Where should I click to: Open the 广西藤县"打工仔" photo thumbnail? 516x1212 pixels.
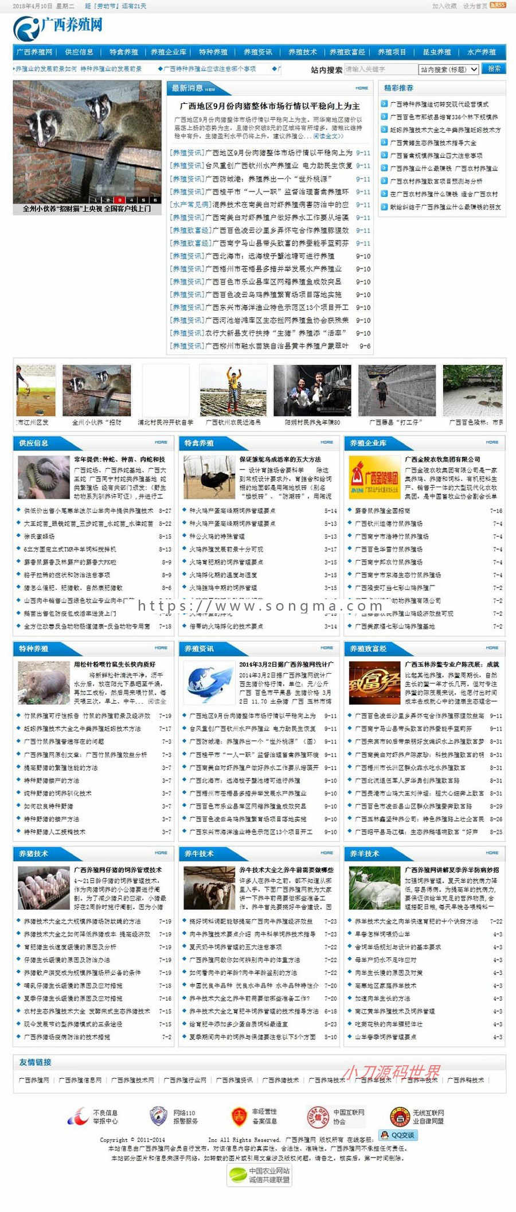pos(397,390)
